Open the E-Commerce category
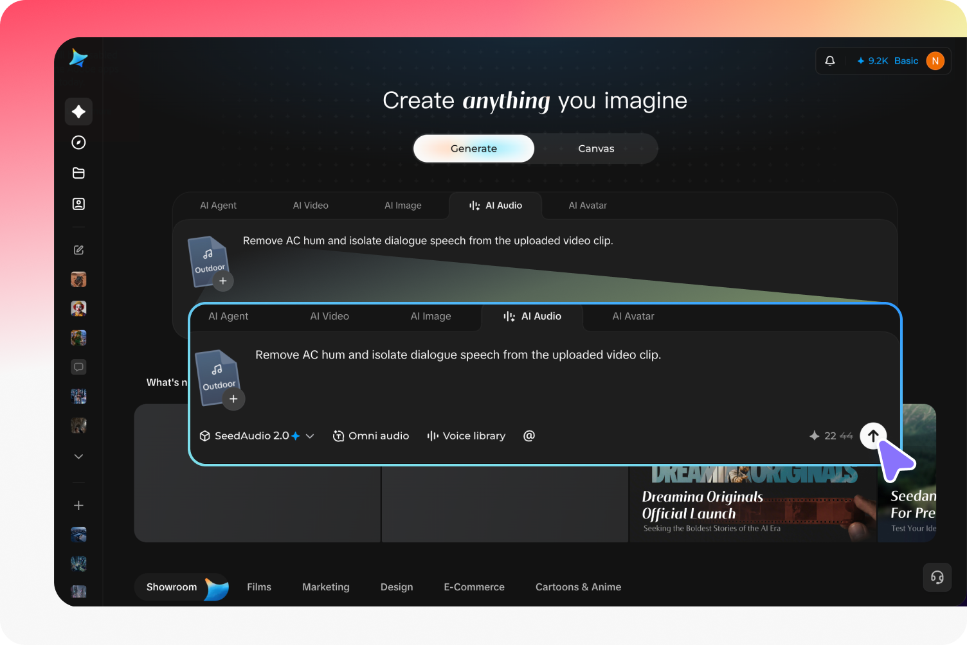Image resolution: width=967 pixels, height=645 pixels. click(x=474, y=587)
